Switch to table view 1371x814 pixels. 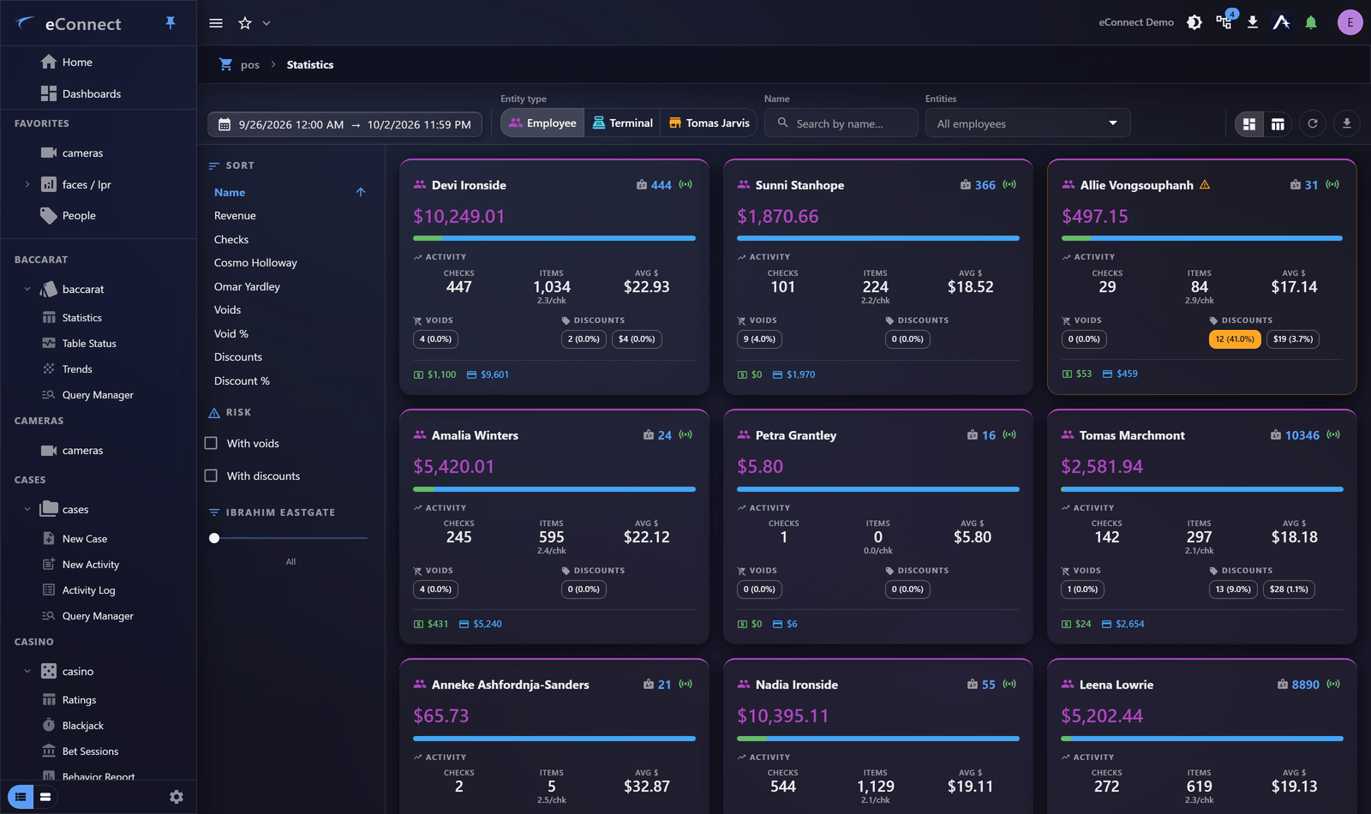coord(1278,124)
